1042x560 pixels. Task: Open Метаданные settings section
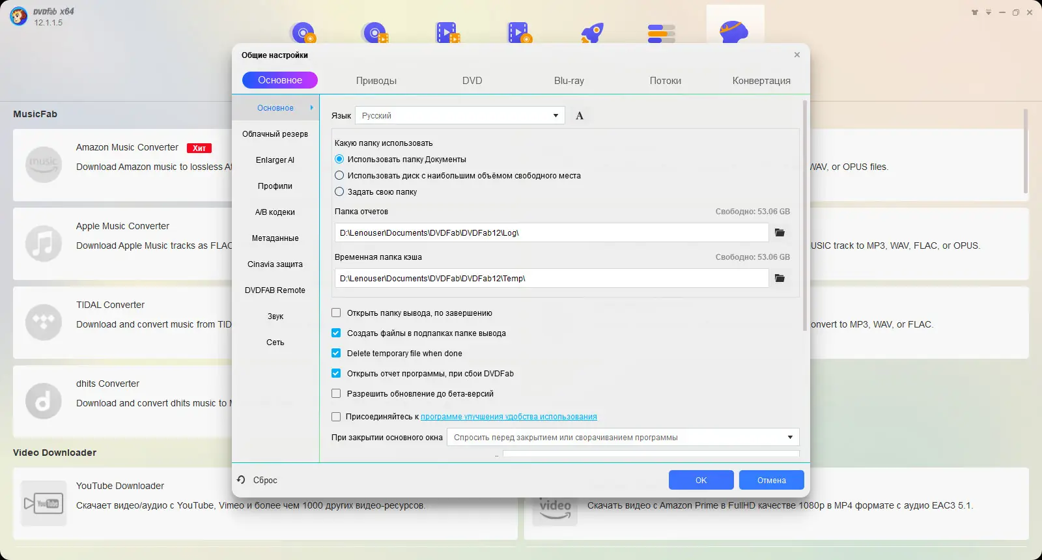point(275,238)
